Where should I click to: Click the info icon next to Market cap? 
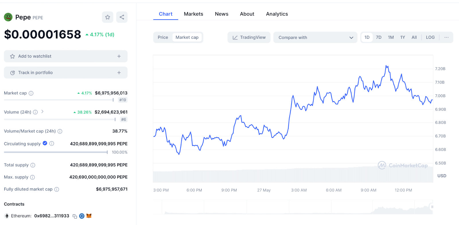(x=31, y=93)
